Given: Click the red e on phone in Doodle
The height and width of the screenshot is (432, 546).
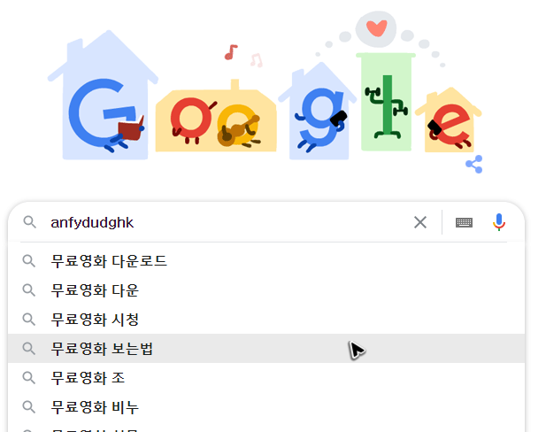Looking at the screenshot, I should point(450,126).
